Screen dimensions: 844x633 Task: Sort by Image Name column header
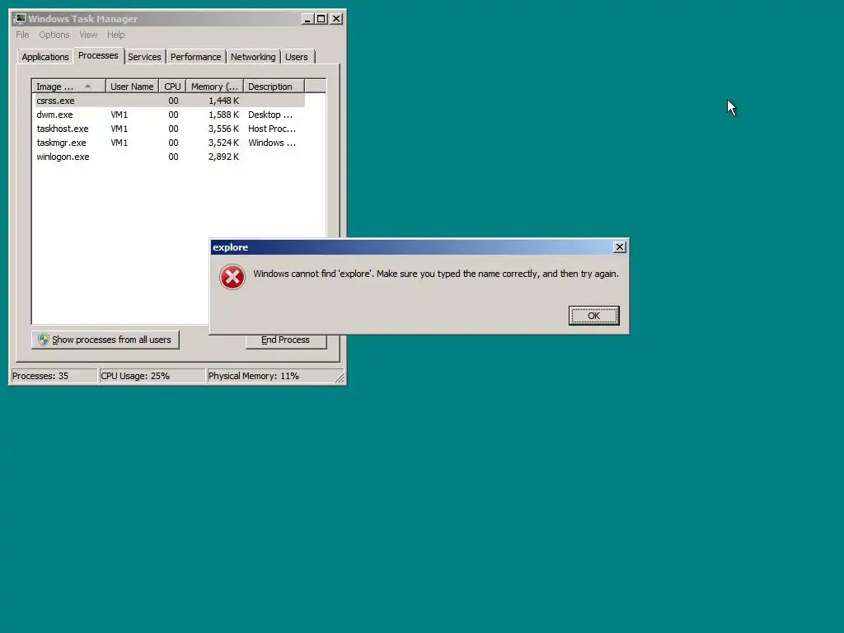pos(68,87)
